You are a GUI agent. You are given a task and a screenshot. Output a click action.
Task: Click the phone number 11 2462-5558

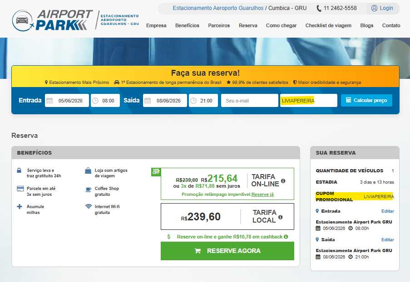340,8
